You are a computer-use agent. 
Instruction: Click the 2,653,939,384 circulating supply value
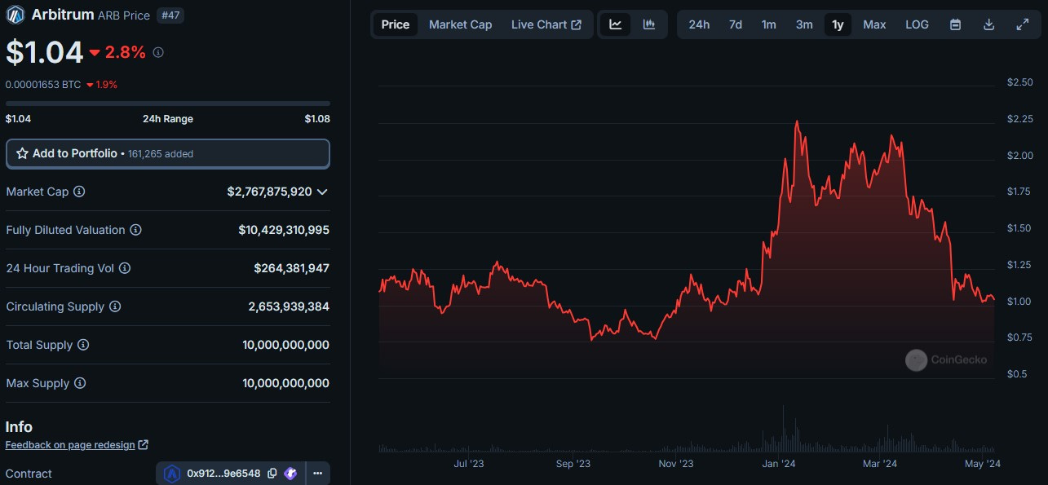point(289,306)
